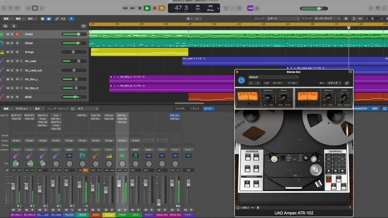Click the MIDI filter button in mixer
388x218 pixels.
pyautogui.click(x=375, y=109)
